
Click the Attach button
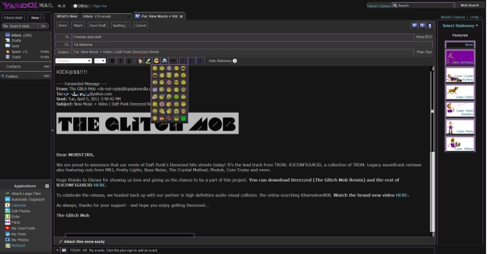pyautogui.click(x=78, y=26)
